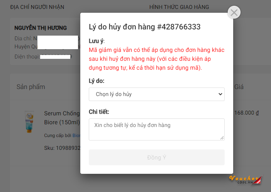Click the 'Lý do:' field label

(x=97, y=81)
